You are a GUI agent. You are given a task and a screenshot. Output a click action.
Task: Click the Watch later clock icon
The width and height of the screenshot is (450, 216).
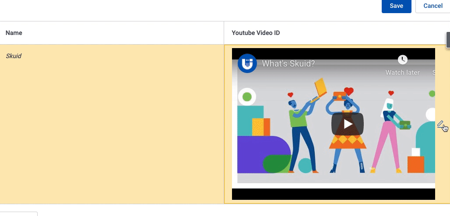402,60
